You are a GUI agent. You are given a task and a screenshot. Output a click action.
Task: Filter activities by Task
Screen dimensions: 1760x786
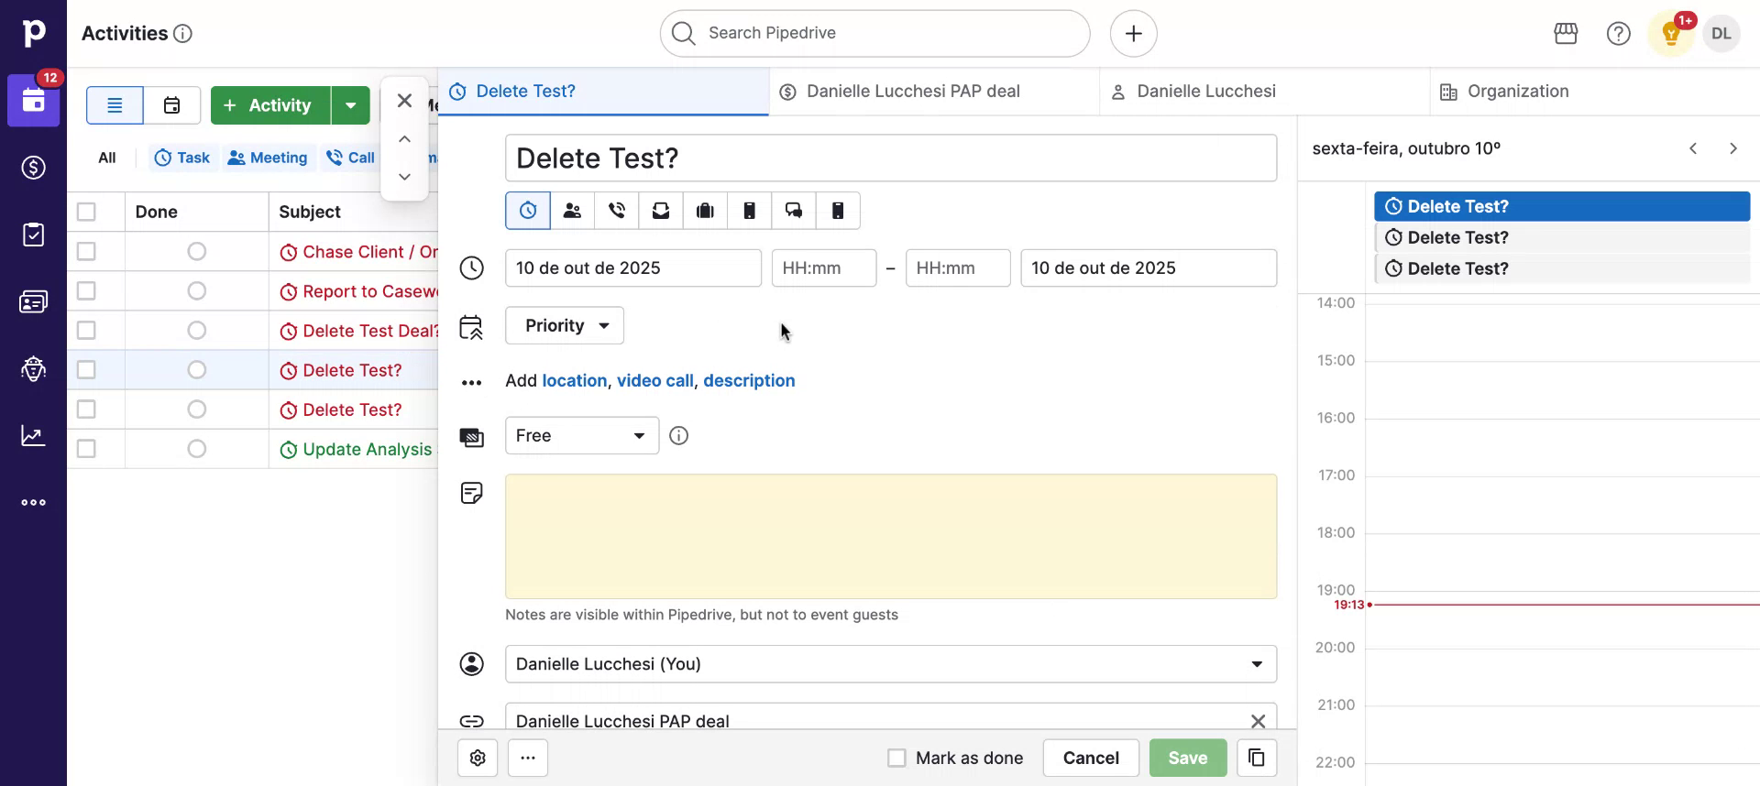(182, 158)
